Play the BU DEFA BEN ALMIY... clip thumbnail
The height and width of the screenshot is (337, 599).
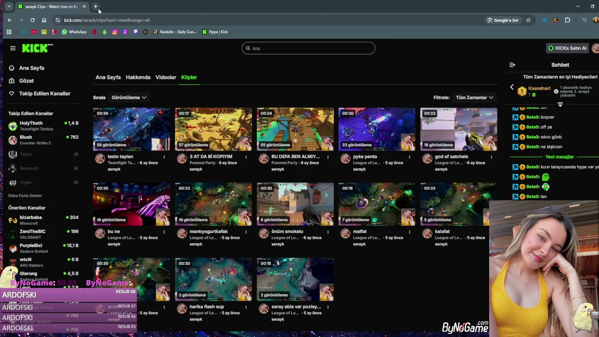[295, 129]
